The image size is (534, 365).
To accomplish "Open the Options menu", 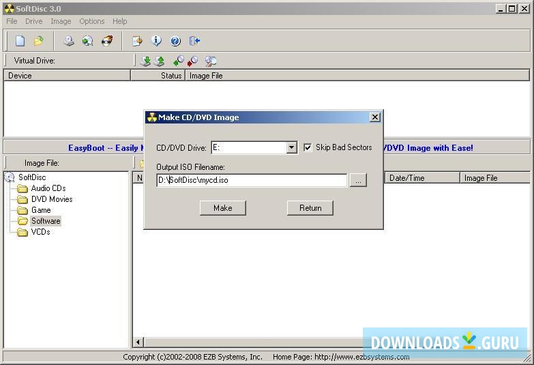I will [92, 21].
